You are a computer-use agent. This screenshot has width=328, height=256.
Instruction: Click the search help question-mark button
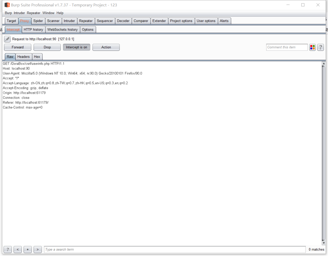pyautogui.click(x=8, y=249)
